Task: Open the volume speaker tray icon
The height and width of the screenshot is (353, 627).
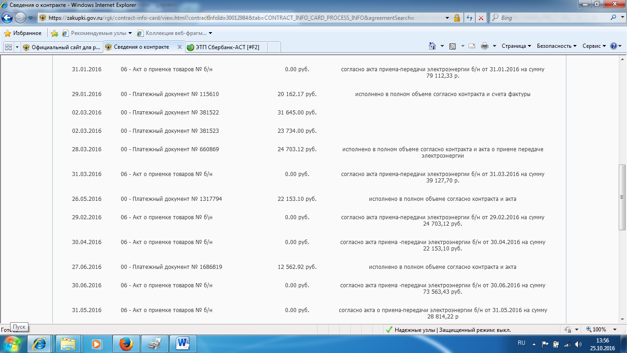Action: pyautogui.click(x=578, y=344)
